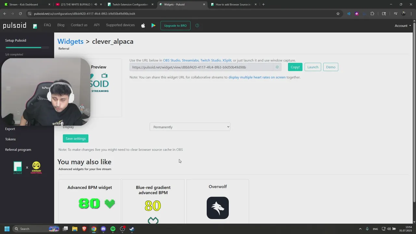
Task: Click the widget URL text field
Action: [x=201, y=67]
